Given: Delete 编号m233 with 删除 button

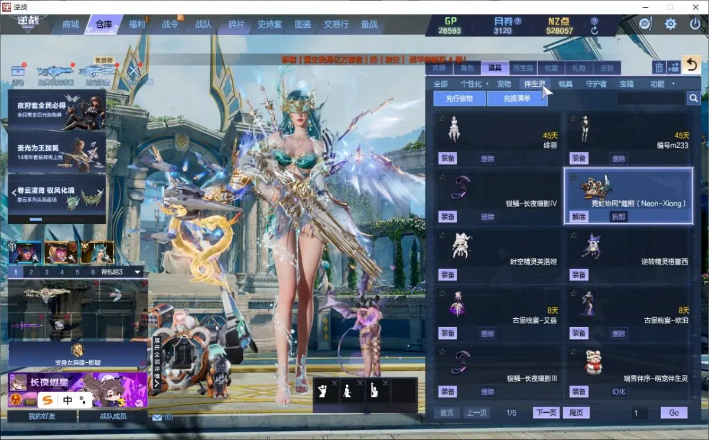Looking at the screenshot, I should (x=618, y=158).
